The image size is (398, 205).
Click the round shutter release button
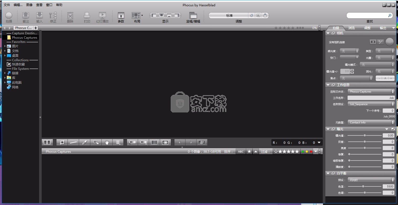390,42
